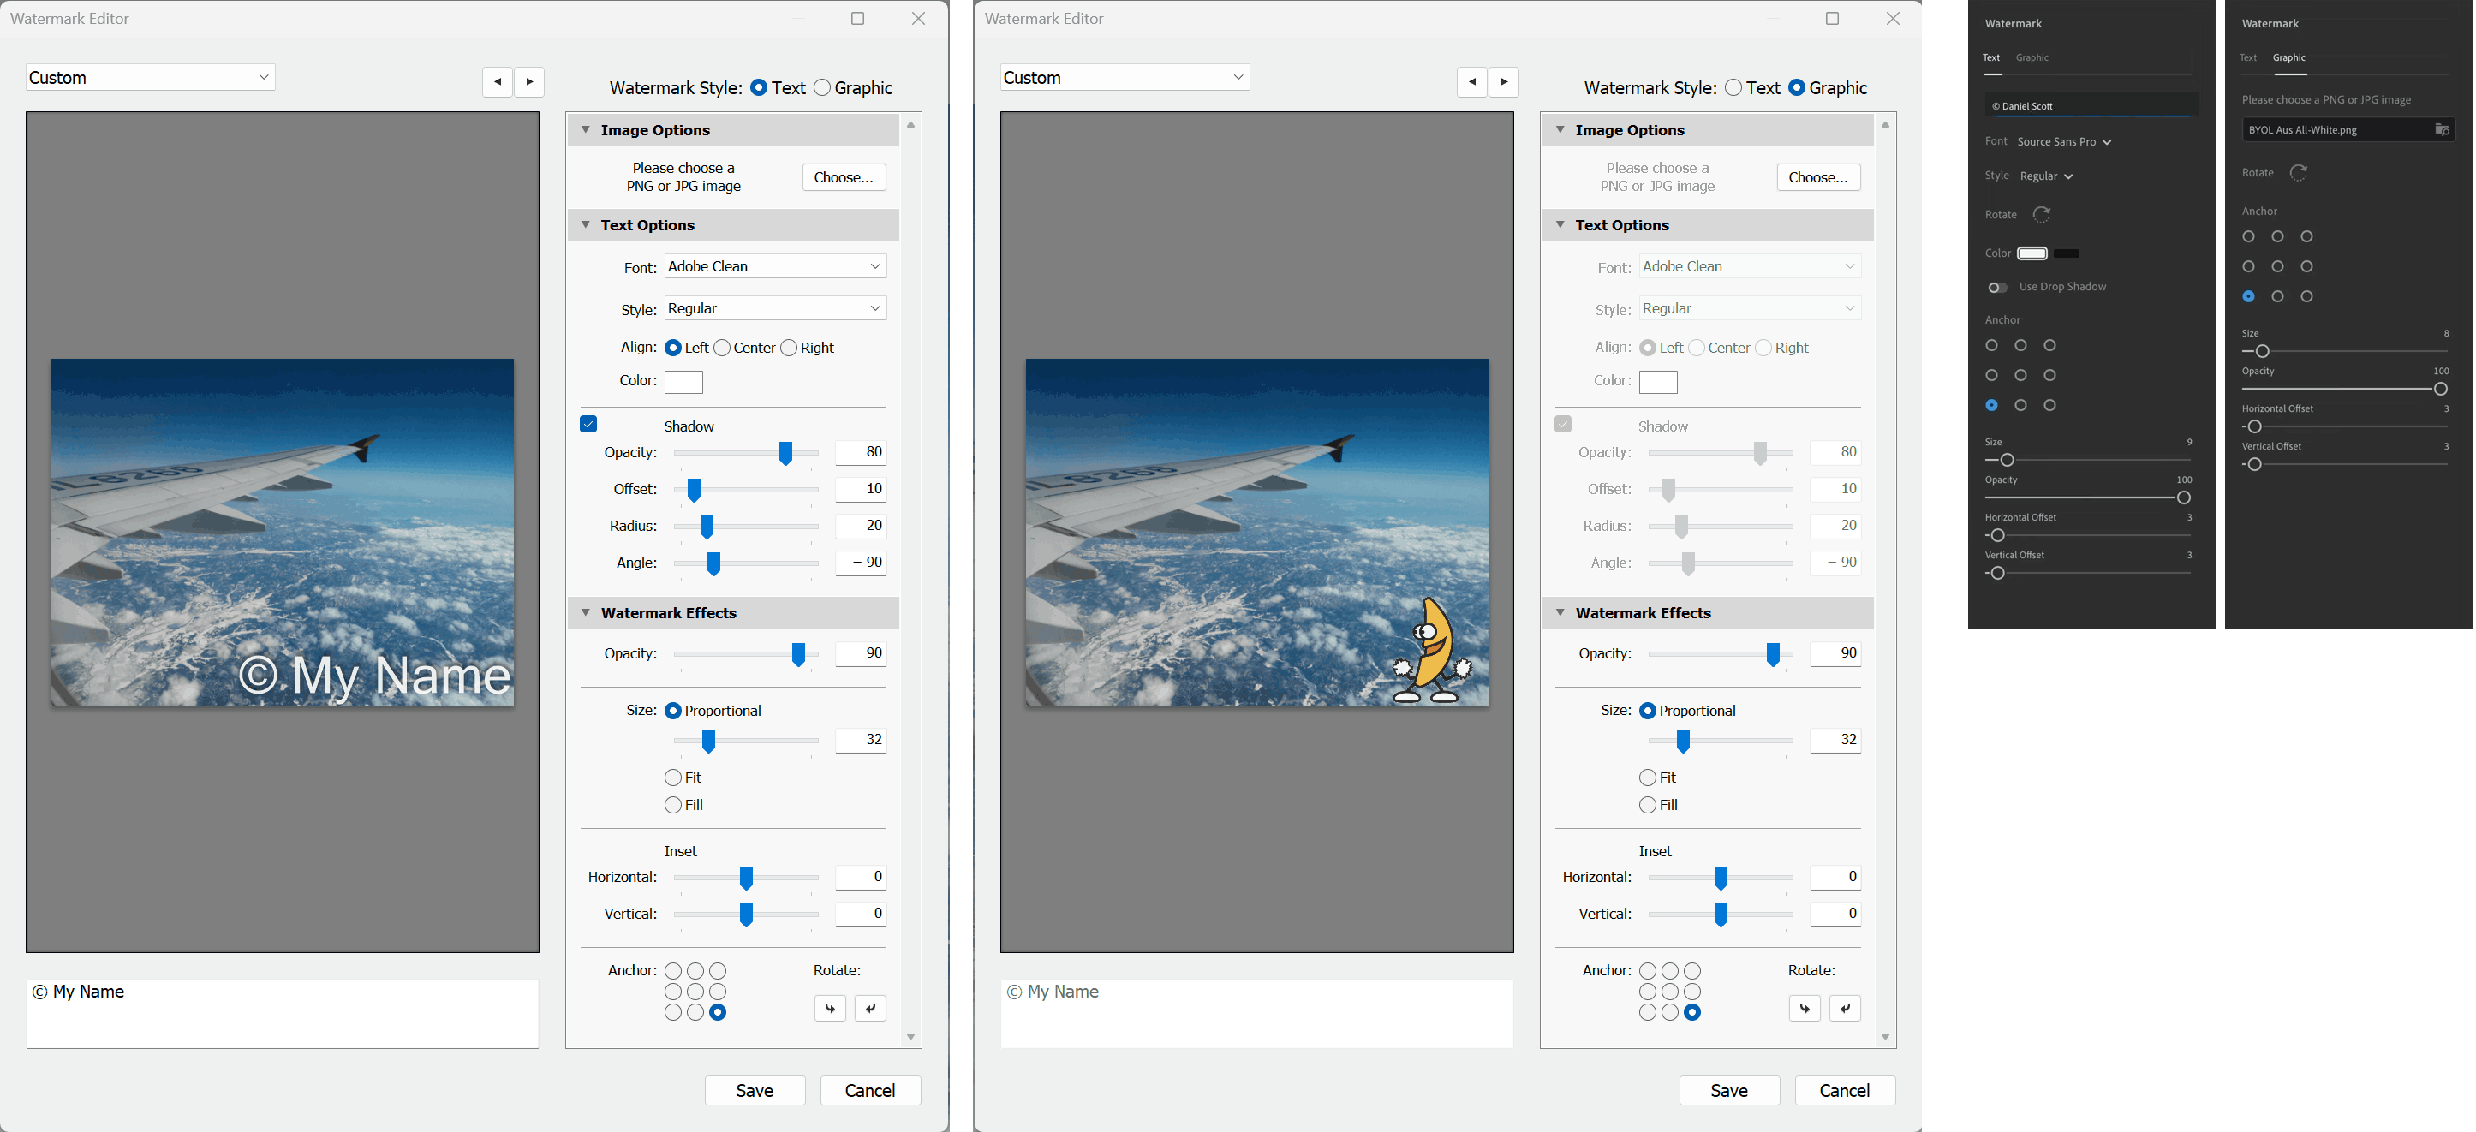Viewport: 2476px width, 1132px height.
Task: Select the Center align radio in the left editor
Action: click(x=723, y=348)
